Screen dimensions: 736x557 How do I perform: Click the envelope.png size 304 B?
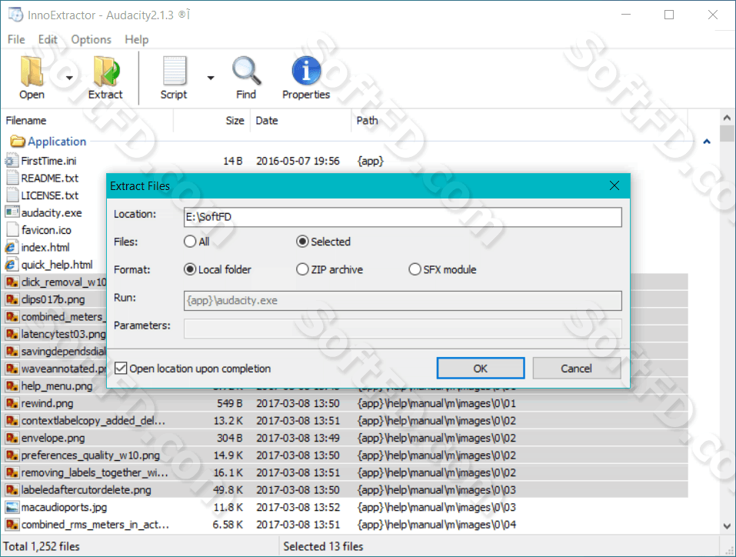[229, 439]
